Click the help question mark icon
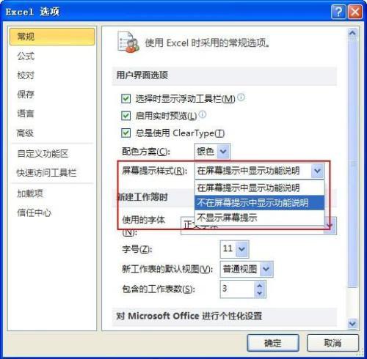This screenshot has width=367, height=359. pyautogui.click(x=338, y=12)
